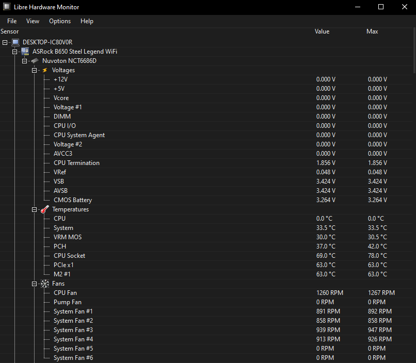The height and width of the screenshot is (363, 416).
Task: Open the File menu
Action: [x=12, y=21]
